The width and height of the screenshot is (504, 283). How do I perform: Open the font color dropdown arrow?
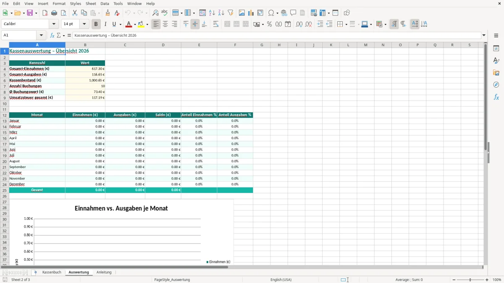tap(134, 24)
